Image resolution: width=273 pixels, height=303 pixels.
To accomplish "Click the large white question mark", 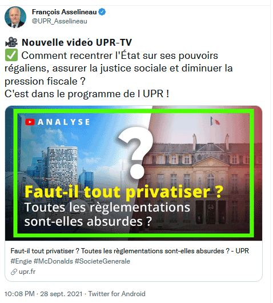I will pos(136,153).
